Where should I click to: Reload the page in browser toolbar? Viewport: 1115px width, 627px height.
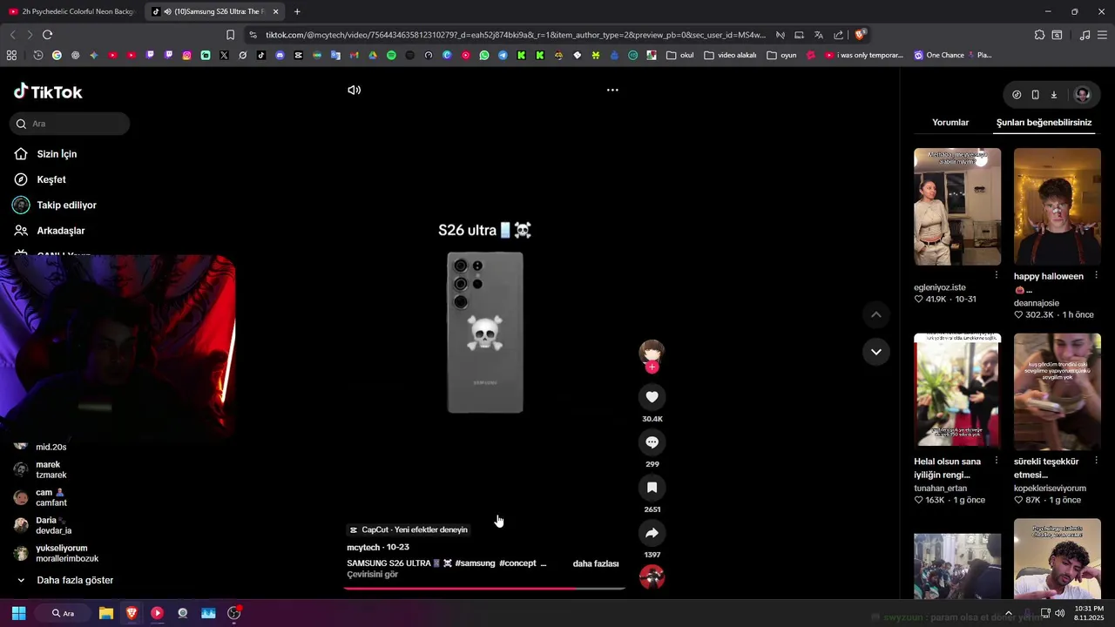coord(47,35)
